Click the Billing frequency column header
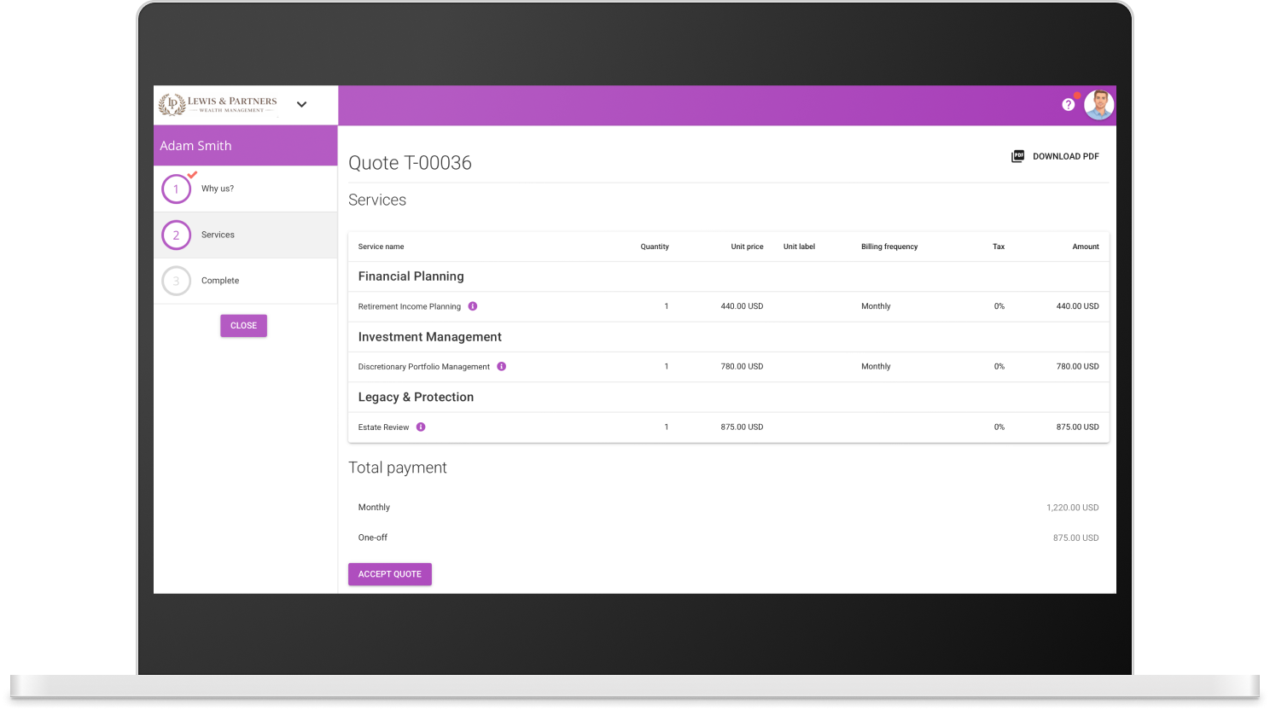 888,247
